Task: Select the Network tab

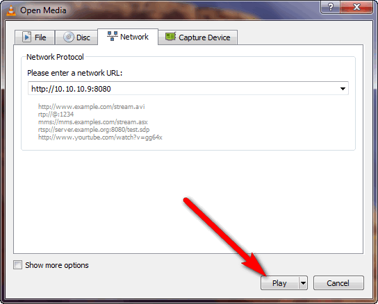Action: click(x=128, y=37)
